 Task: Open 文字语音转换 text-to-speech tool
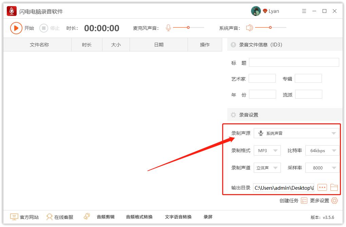coord(179,217)
